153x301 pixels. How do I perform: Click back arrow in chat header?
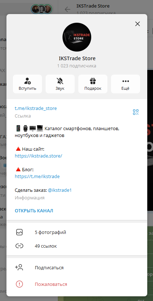click(x=68, y=9)
